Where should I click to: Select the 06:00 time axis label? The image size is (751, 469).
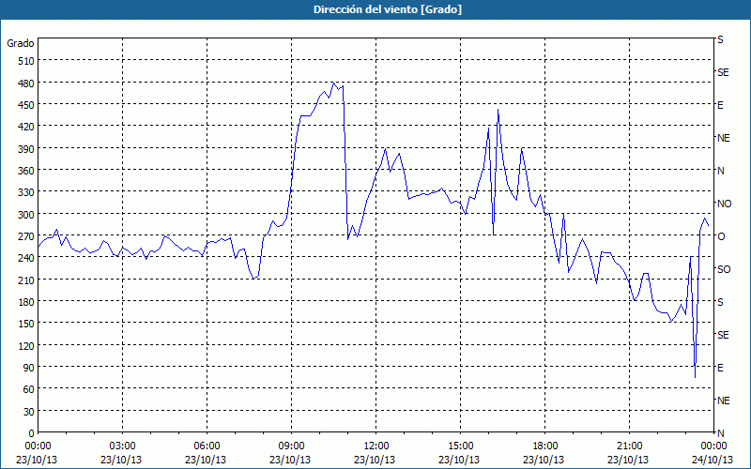click(x=207, y=446)
